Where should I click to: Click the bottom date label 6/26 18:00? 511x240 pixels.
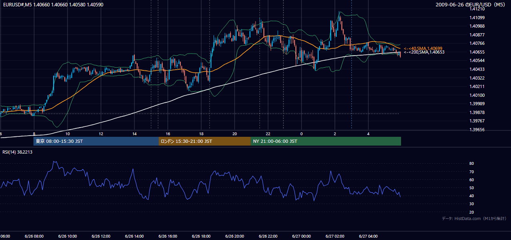pos(201,236)
